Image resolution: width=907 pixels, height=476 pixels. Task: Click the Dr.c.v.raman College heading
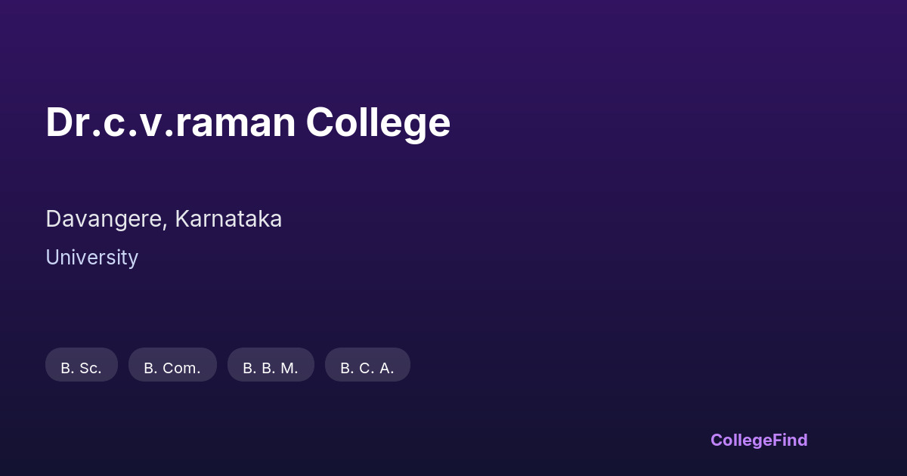coord(248,122)
